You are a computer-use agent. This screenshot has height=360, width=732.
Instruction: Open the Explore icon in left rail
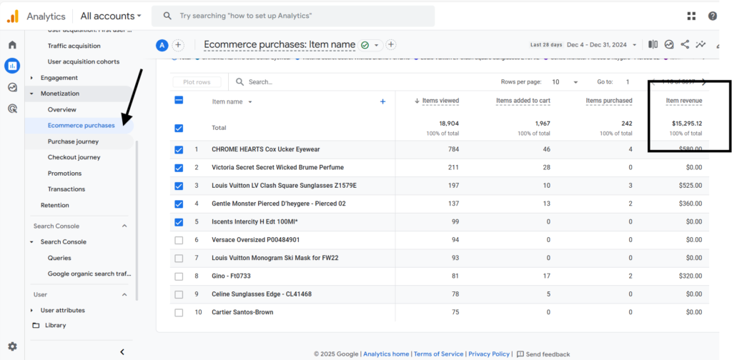(x=13, y=87)
